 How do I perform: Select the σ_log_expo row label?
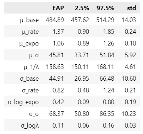[23, 102]
